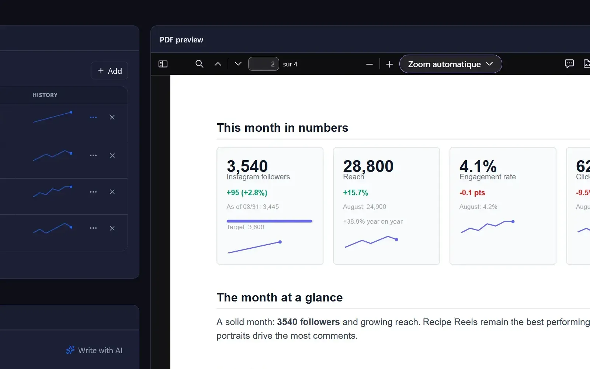Click the first row history sparkline
The width and height of the screenshot is (590, 369).
click(53, 117)
